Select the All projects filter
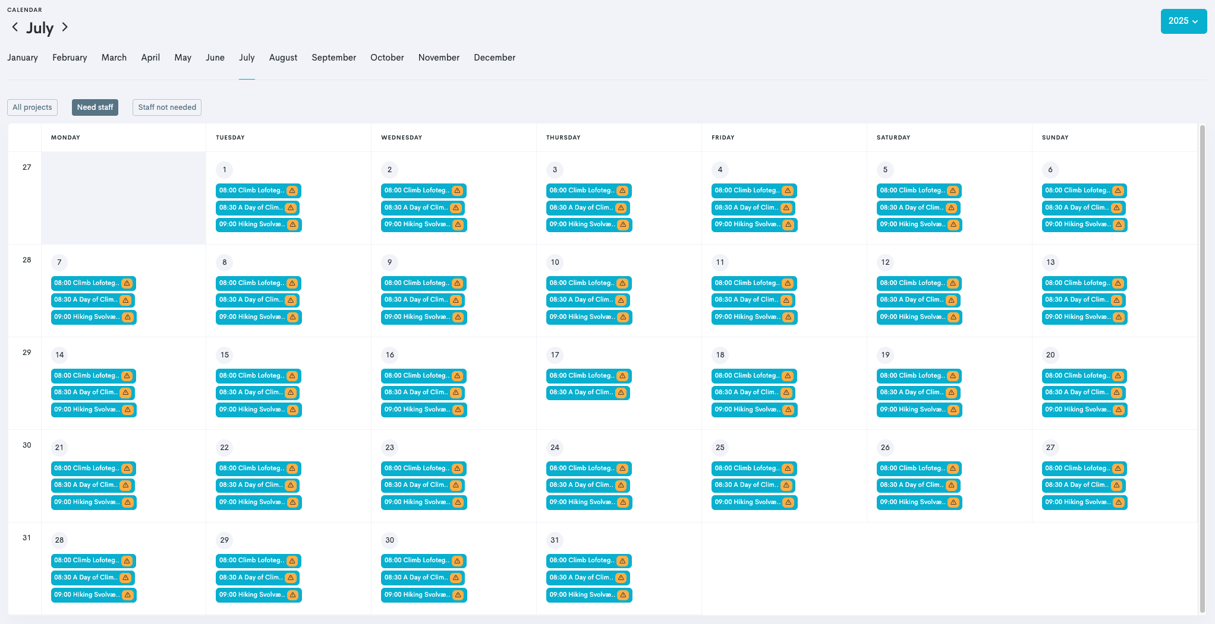 [32, 107]
